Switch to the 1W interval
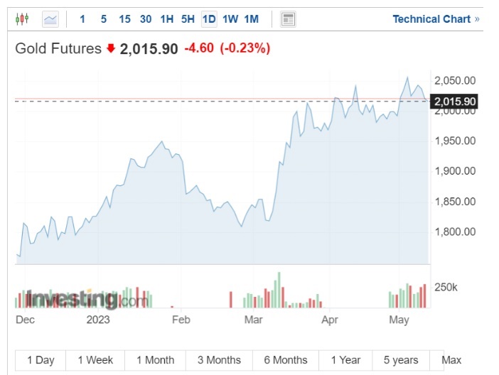499x375 pixels. (230, 19)
